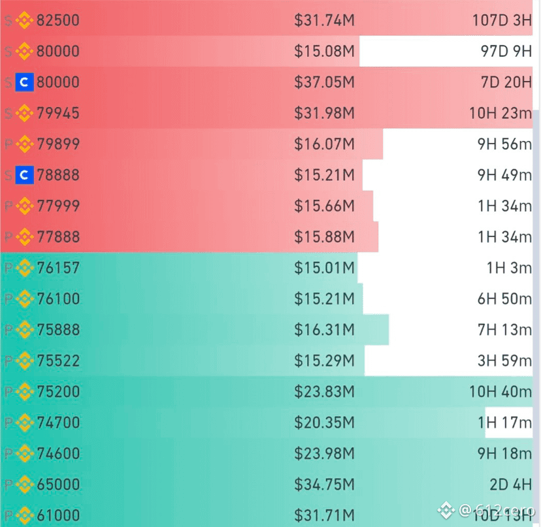This screenshot has height=527, width=541.
Task: Click the 7D 20H duration
Action: 506,82
